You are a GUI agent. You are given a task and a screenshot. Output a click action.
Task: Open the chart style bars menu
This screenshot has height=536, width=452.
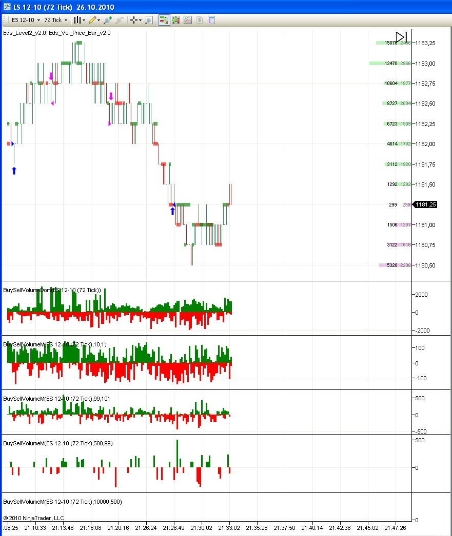77,20
